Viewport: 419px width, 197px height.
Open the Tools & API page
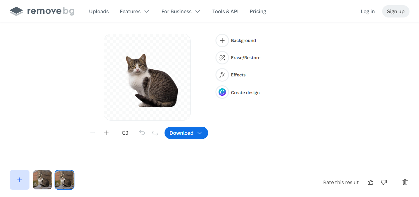tap(225, 11)
